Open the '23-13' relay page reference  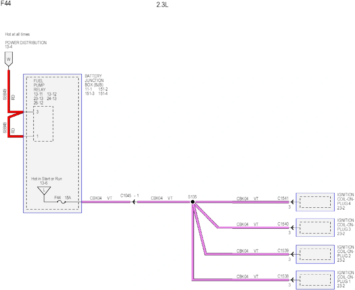coord(39,99)
